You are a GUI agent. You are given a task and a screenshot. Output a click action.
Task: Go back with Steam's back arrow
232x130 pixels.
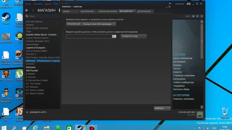(27, 10)
